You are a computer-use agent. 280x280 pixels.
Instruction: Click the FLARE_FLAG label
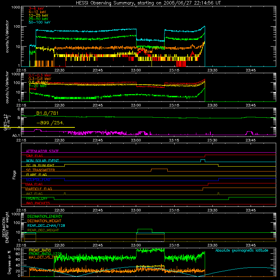[36, 175]
